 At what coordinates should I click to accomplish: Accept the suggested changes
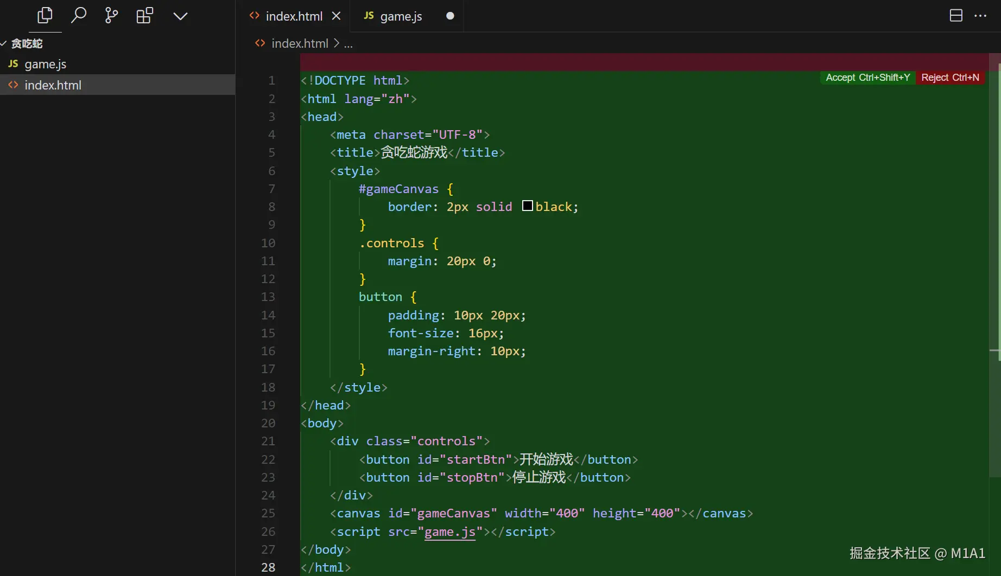(867, 78)
